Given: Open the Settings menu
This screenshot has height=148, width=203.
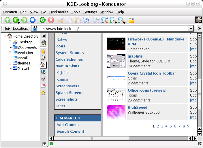Looking at the screenshot, I should point(90,12).
